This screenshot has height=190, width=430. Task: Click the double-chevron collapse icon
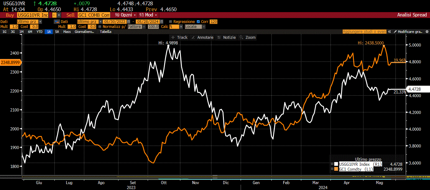coord(390,32)
